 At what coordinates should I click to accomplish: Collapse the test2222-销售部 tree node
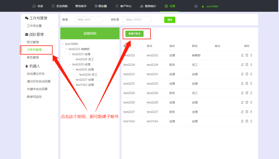click(x=66, y=49)
